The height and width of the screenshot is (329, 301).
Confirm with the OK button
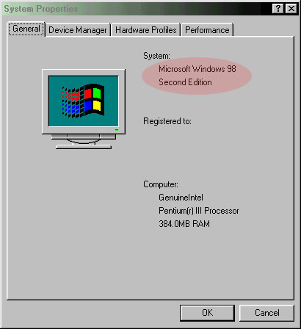click(207, 313)
